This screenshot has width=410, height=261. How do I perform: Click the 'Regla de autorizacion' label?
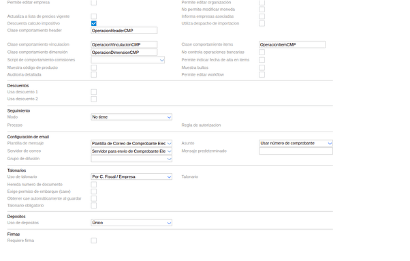tap(201, 125)
